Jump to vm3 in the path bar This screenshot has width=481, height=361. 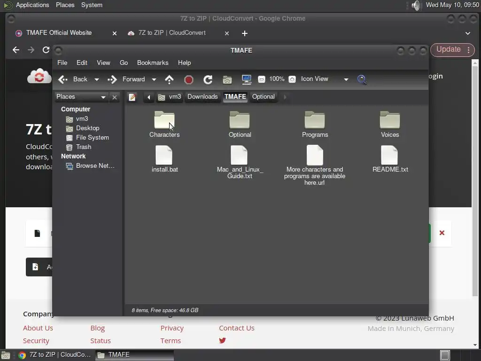click(170, 97)
